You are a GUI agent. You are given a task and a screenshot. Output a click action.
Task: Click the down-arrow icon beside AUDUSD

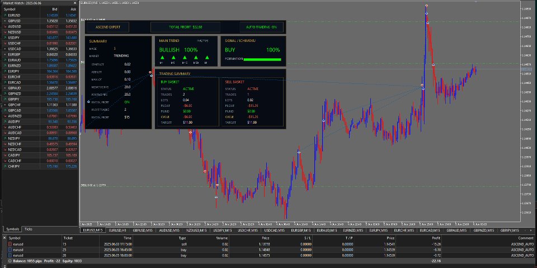pyautogui.click(x=4, y=26)
